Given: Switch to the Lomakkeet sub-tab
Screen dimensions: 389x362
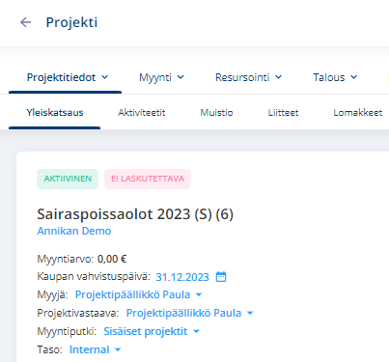Looking at the screenshot, I should click(x=358, y=113).
